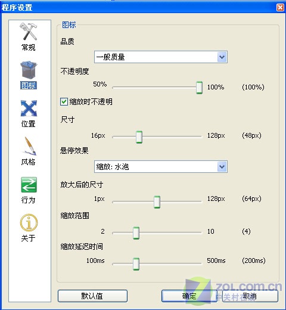The image size is (286, 310).
Task: Open the 一般质量 combo box
Action: 161,57
